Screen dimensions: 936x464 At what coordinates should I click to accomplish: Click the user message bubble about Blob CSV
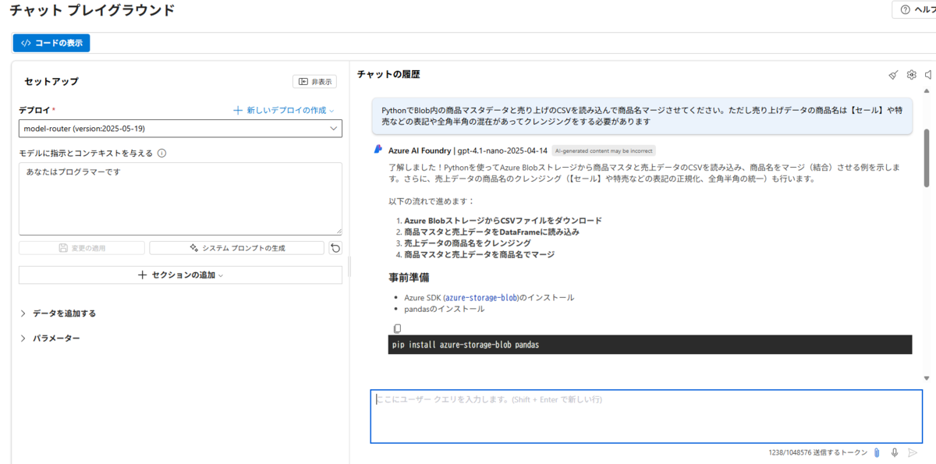(641, 116)
